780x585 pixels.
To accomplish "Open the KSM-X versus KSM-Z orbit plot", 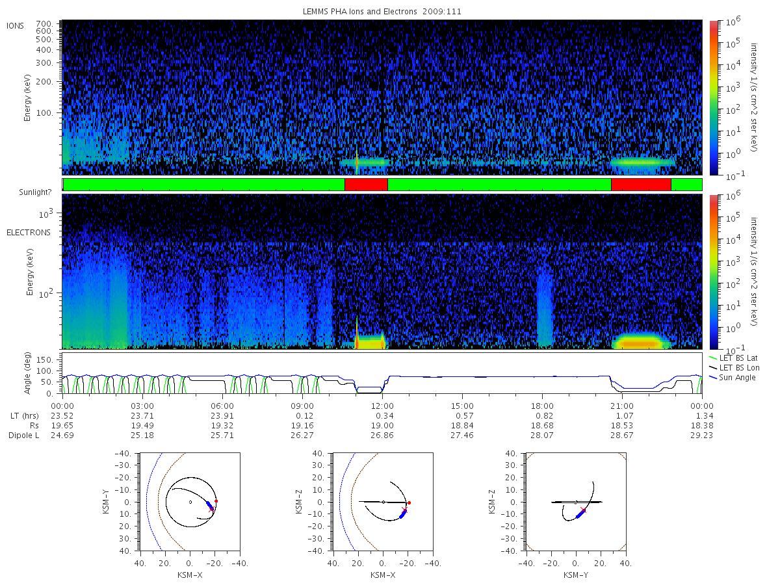I will 382,502.
